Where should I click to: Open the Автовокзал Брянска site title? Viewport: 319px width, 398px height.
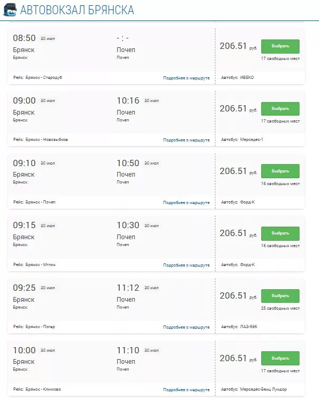click(77, 10)
